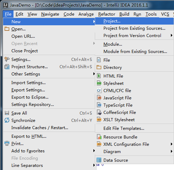Select Export to Eclipse...
Image resolution: width=174 pixels, height=170 pixels.
tap(49, 97)
